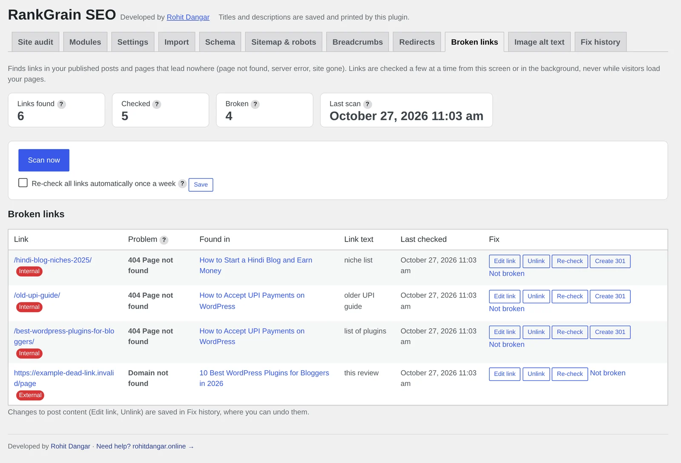Unlink the hindi-blog-niches link
The image size is (681, 463).
(x=536, y=261)
